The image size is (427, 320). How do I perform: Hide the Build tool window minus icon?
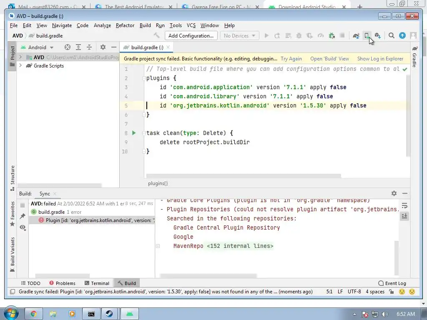click(405, 193)
